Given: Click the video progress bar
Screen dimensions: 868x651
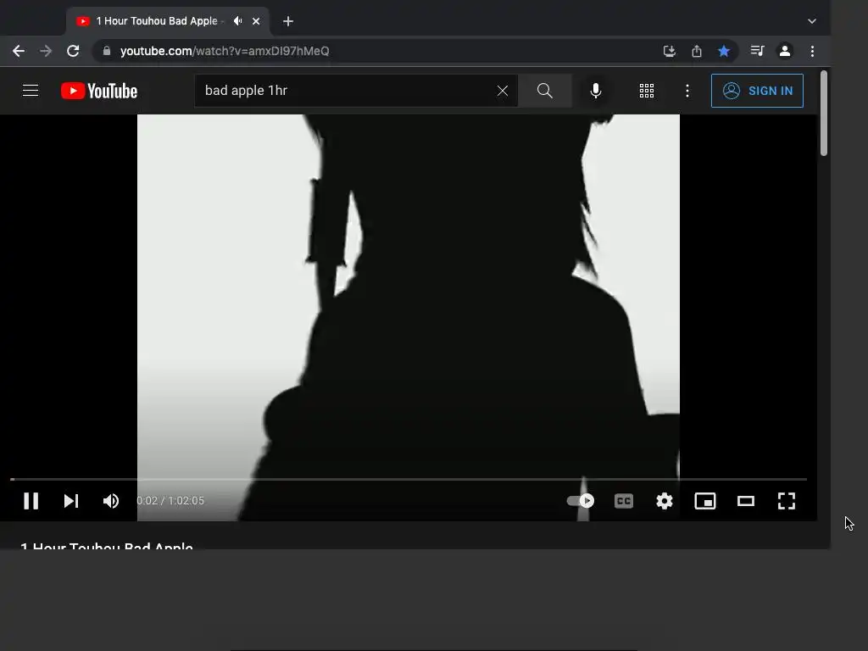Looking at the screenshot, I should [x=409, y=479].
